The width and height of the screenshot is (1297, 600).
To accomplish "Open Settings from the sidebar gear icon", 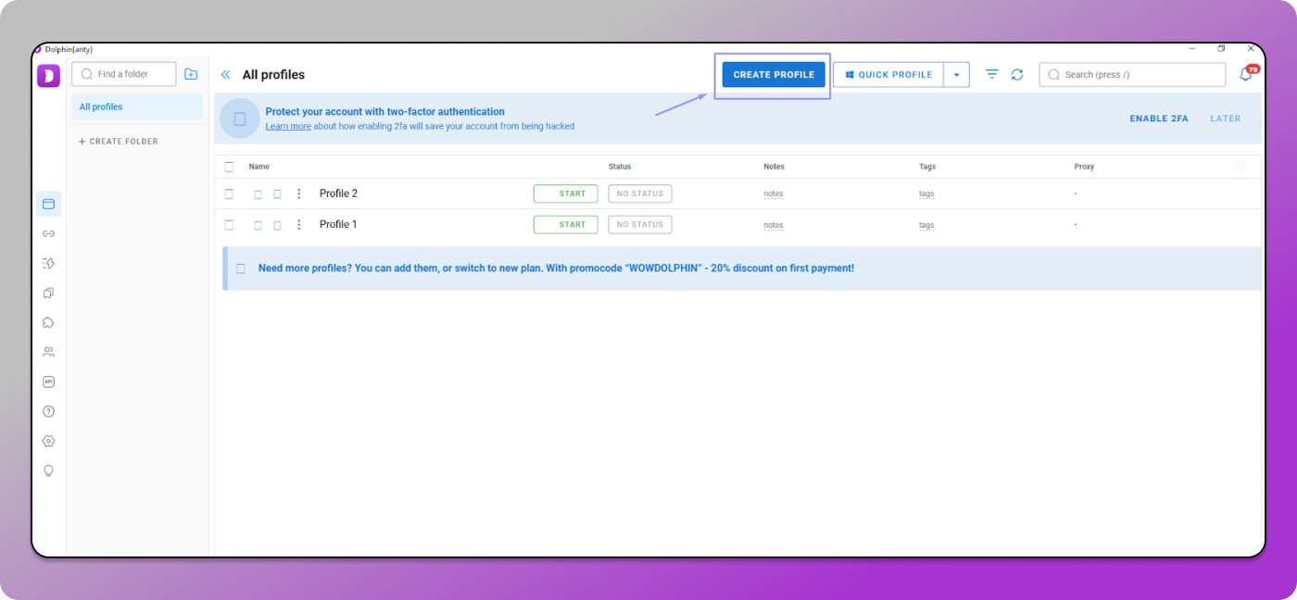I will pos(48,441).
